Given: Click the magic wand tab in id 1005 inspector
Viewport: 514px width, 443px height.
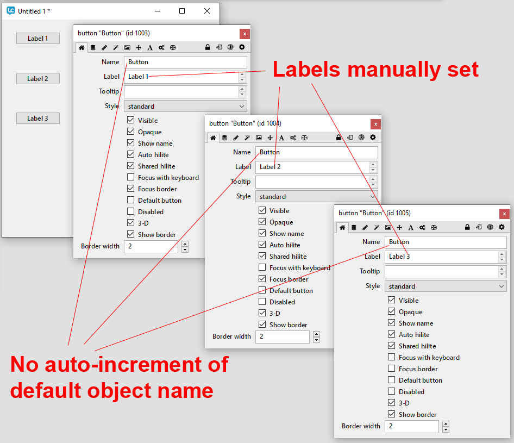Looking at the screenshot, I should 377,227.
